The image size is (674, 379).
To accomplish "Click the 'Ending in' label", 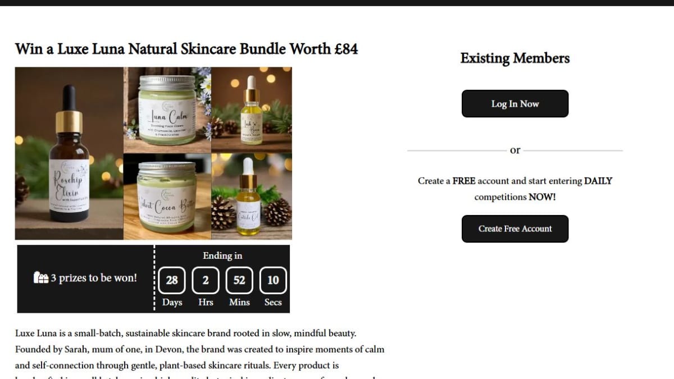I will [222, 255].
